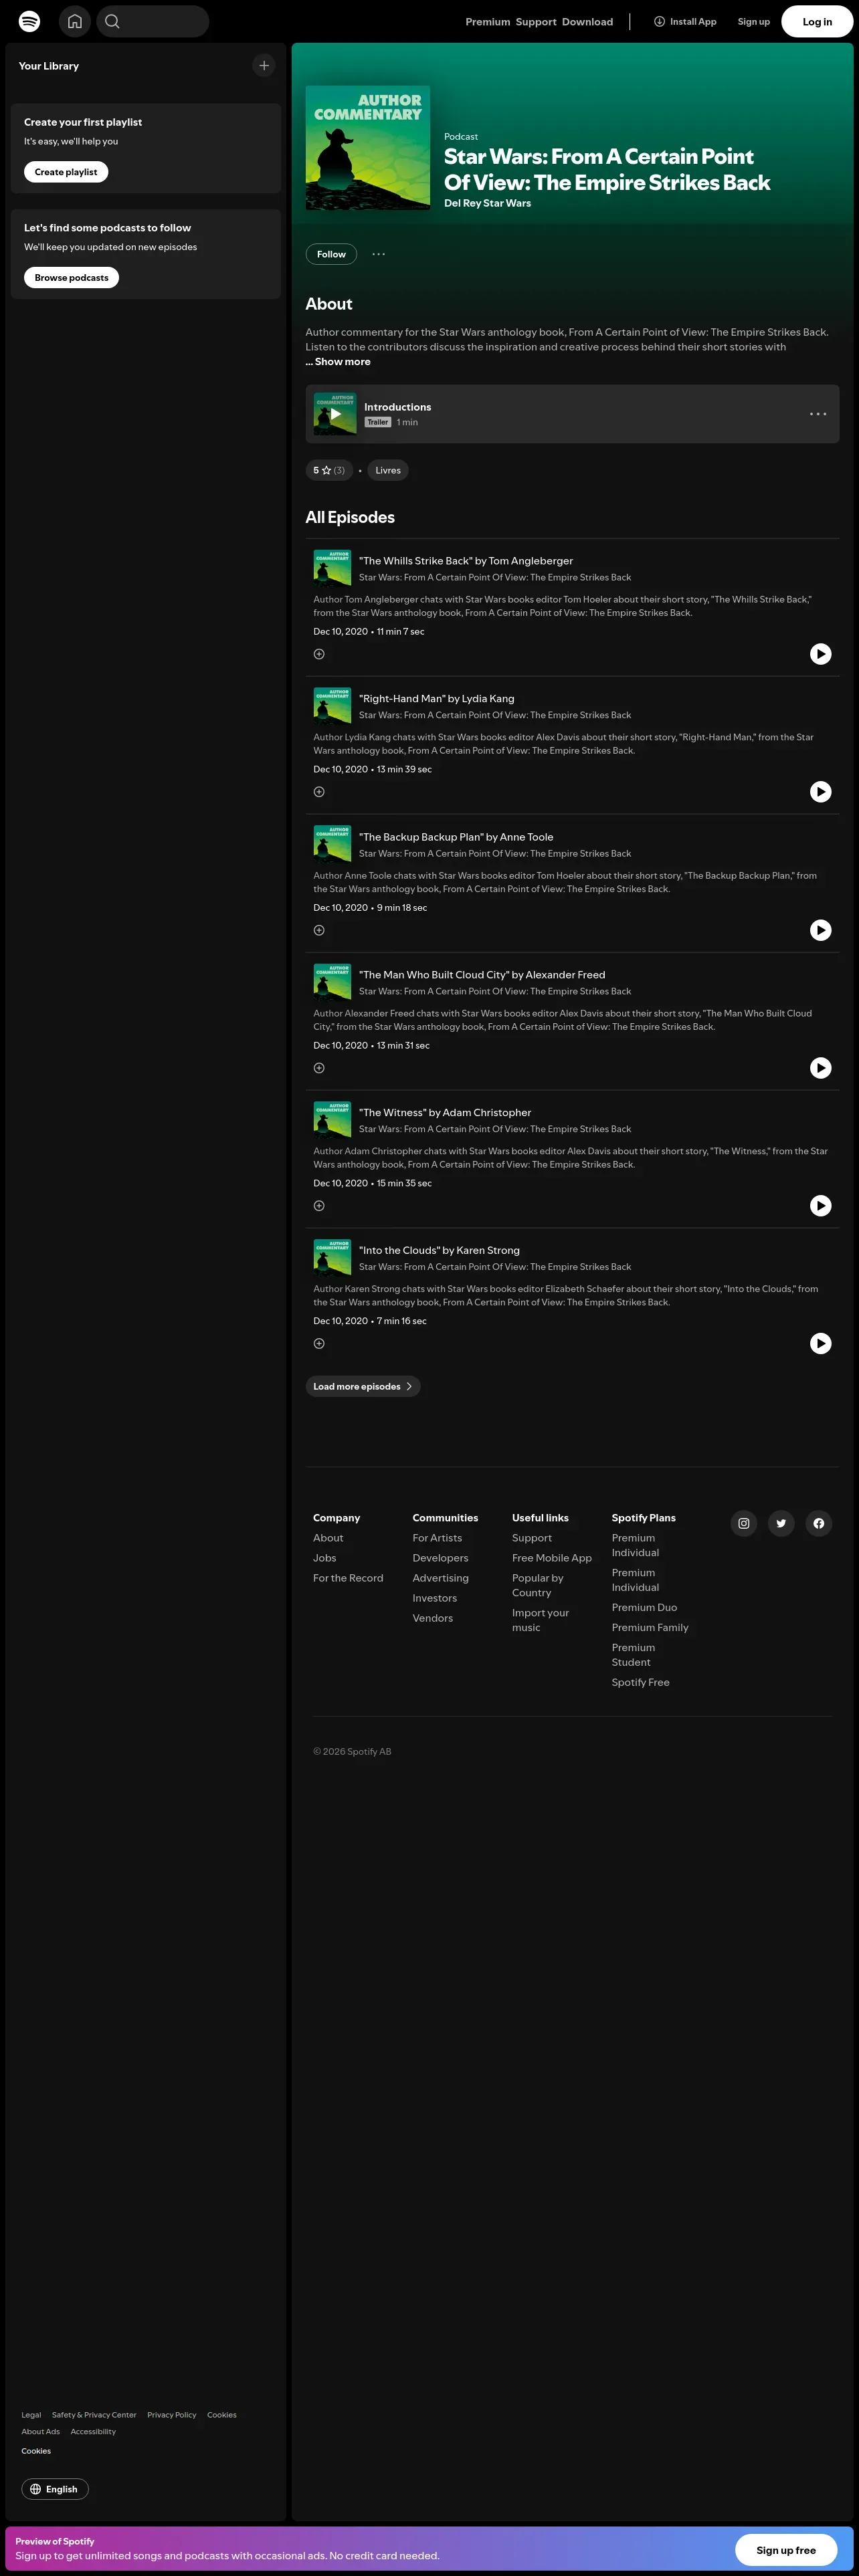The width and height of the screenshot is (859, 2576).
Task: Open Developers footer link
Action: pyautogui.click(x=440, y=1558)
